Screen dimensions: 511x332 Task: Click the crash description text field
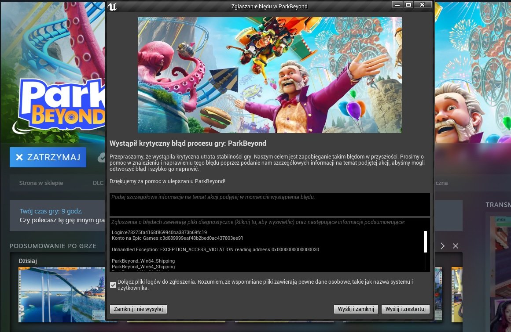point(269,205)
